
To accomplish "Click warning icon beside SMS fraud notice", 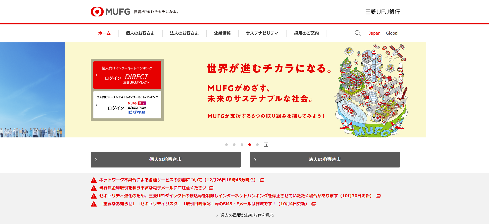I will click(94, 204).
